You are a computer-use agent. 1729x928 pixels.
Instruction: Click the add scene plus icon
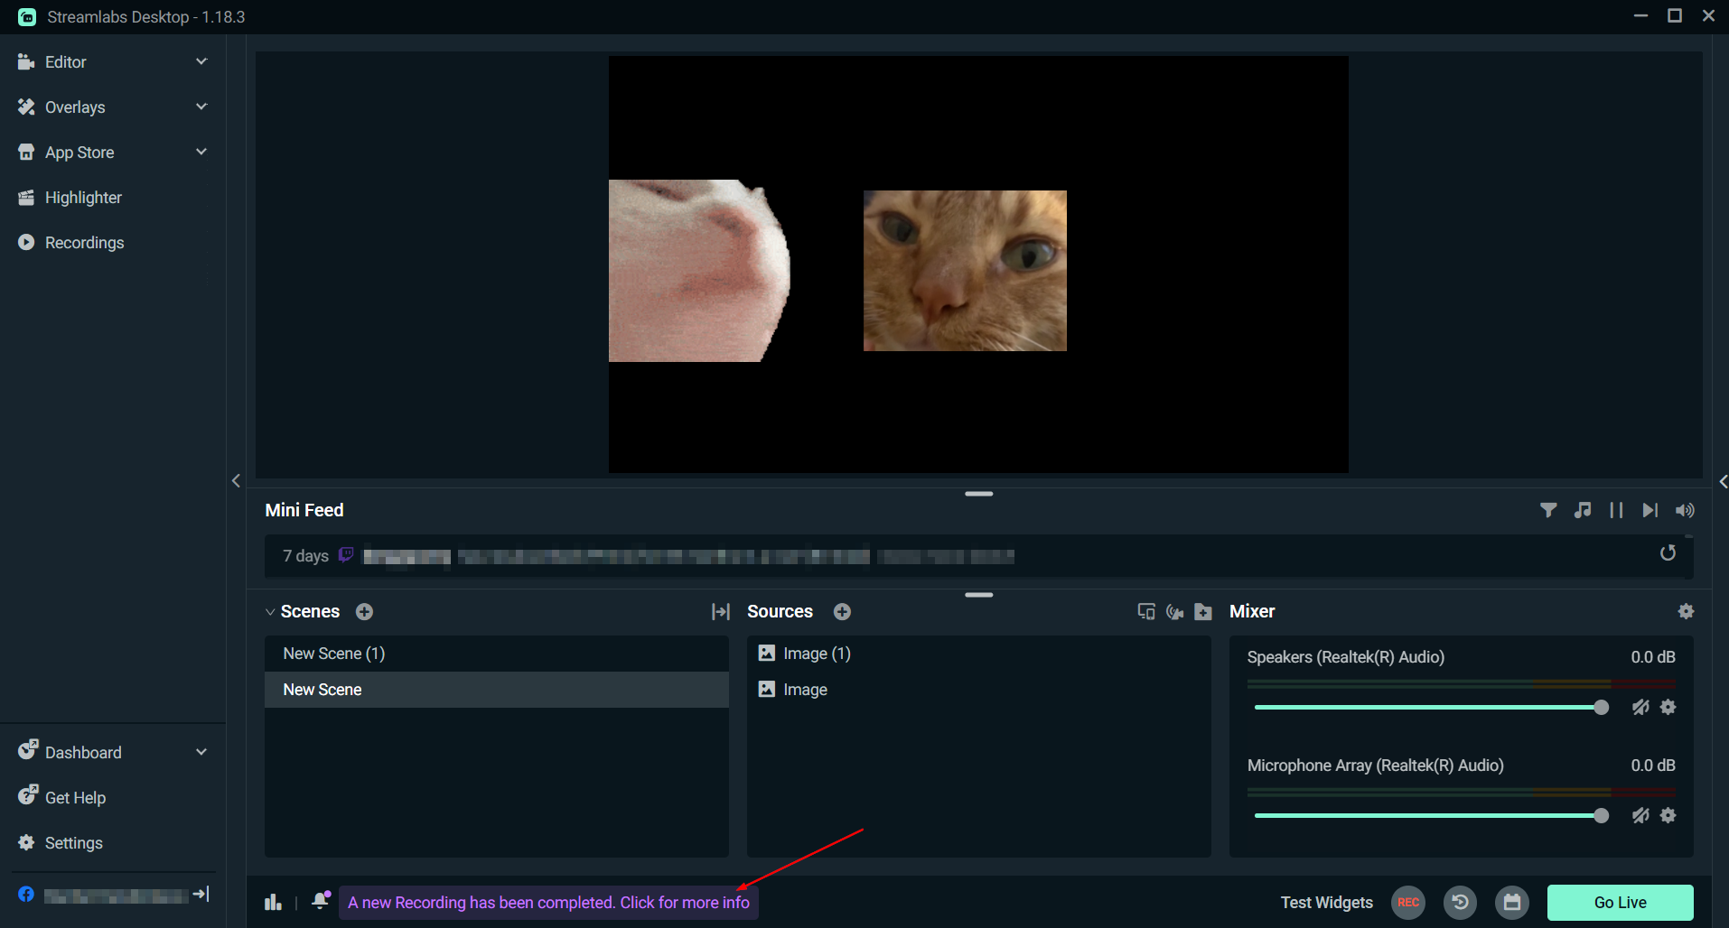pos(364,612)
